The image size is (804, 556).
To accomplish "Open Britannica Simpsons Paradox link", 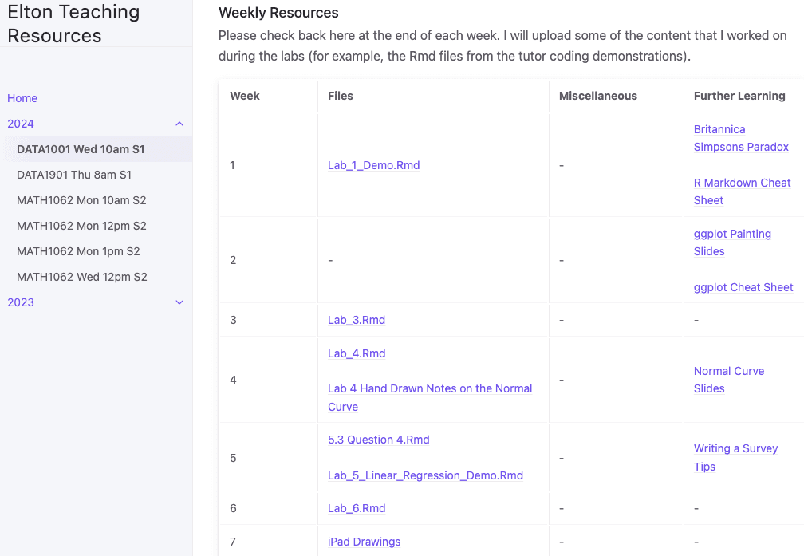I will pos(741,138).
